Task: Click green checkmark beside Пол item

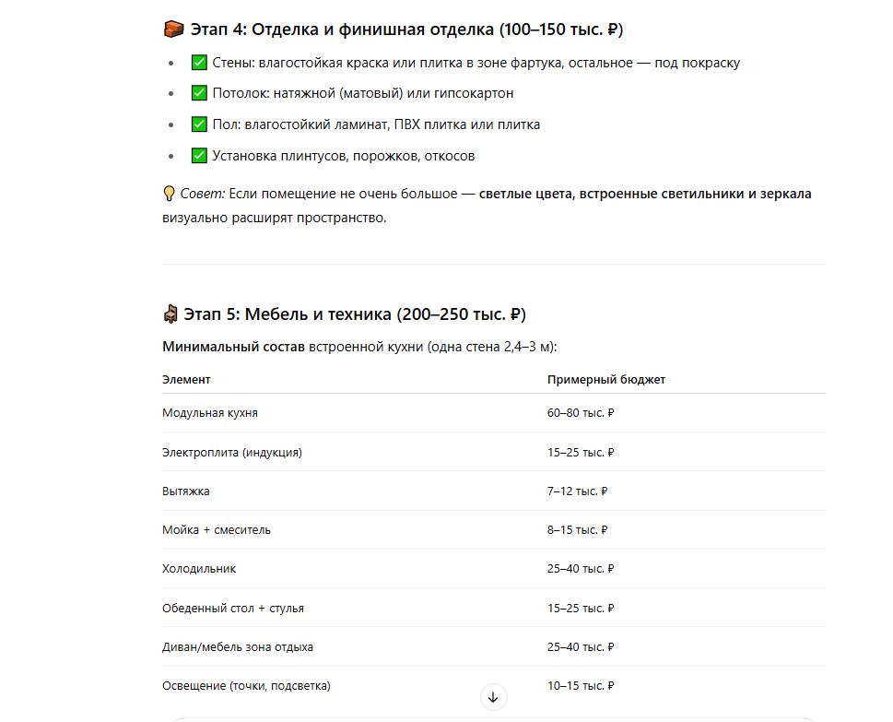Action: click(x=199, y=124)
